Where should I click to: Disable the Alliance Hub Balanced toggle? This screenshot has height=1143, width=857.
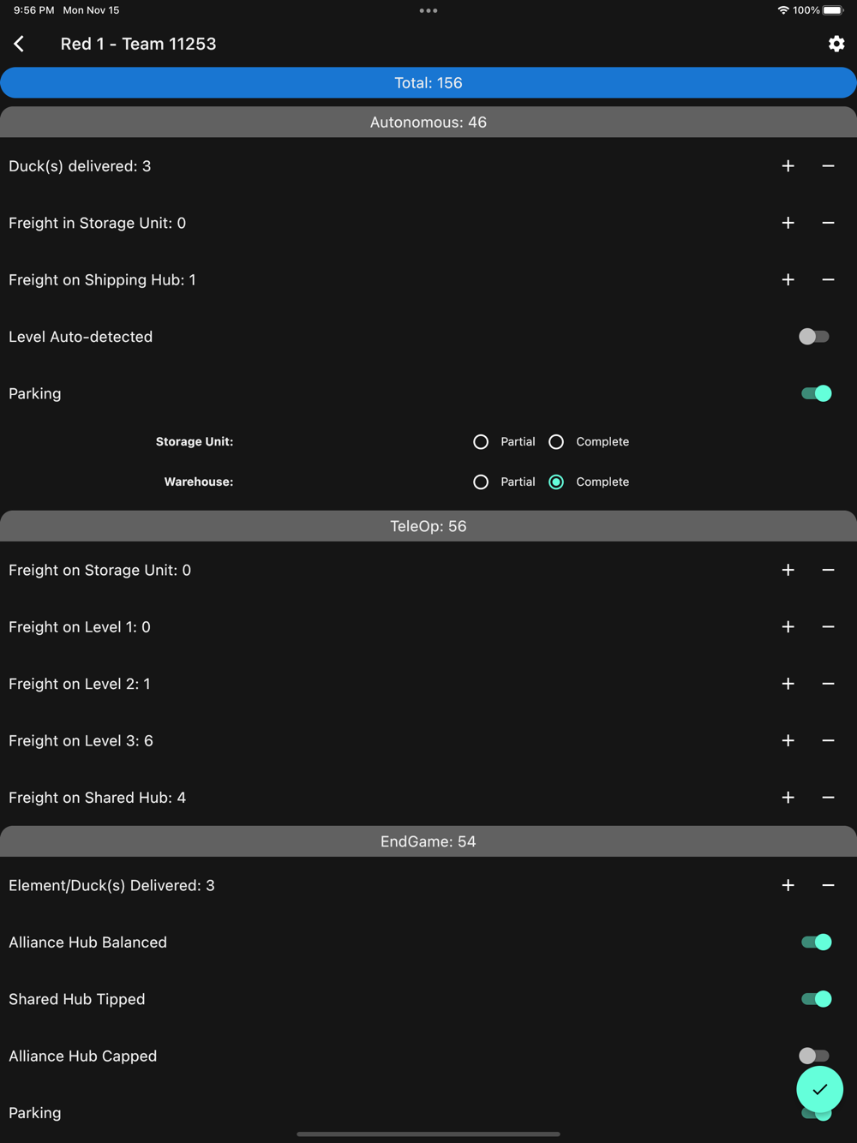[816, 943]
